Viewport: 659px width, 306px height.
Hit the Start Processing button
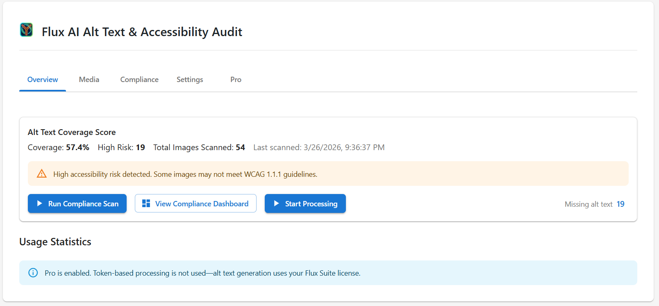[x=305, y=203]
